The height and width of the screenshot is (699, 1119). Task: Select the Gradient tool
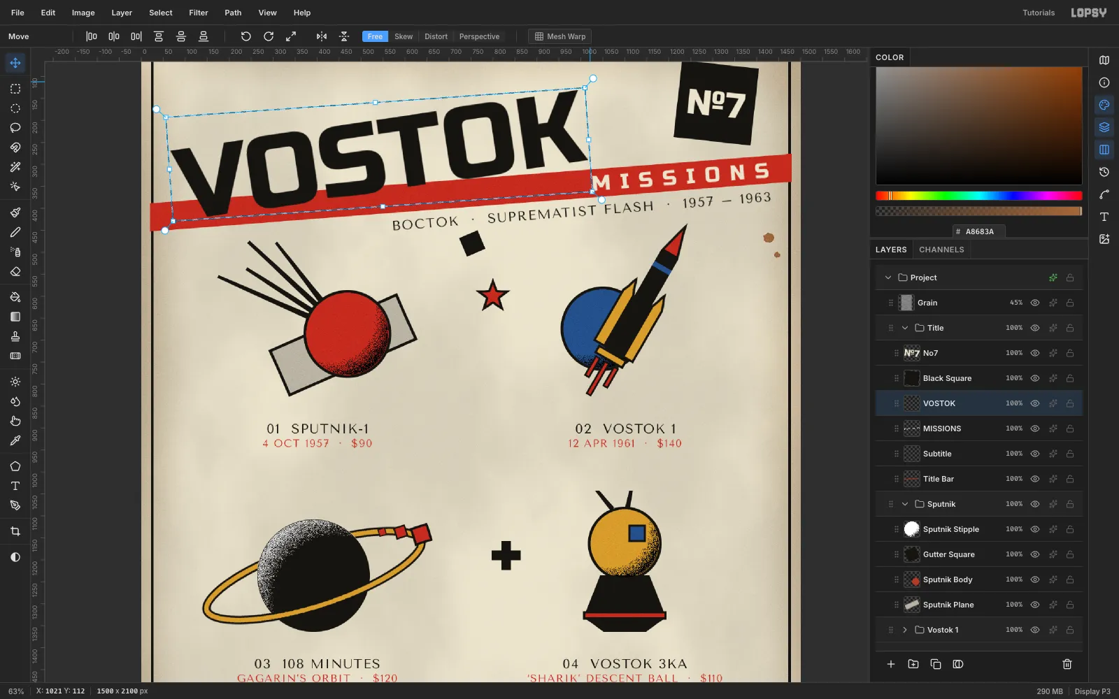tap(15, 317)
